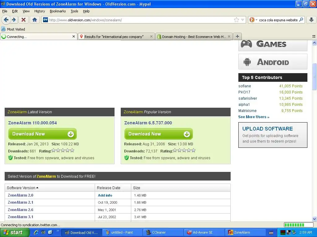Switch to ZoneAlarm taskbar button

click(x=245, y=232)
